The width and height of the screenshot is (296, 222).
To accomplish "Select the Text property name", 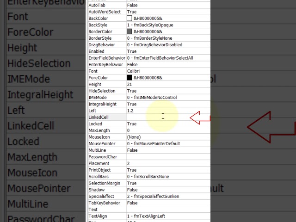I will [x=93, y=210].
